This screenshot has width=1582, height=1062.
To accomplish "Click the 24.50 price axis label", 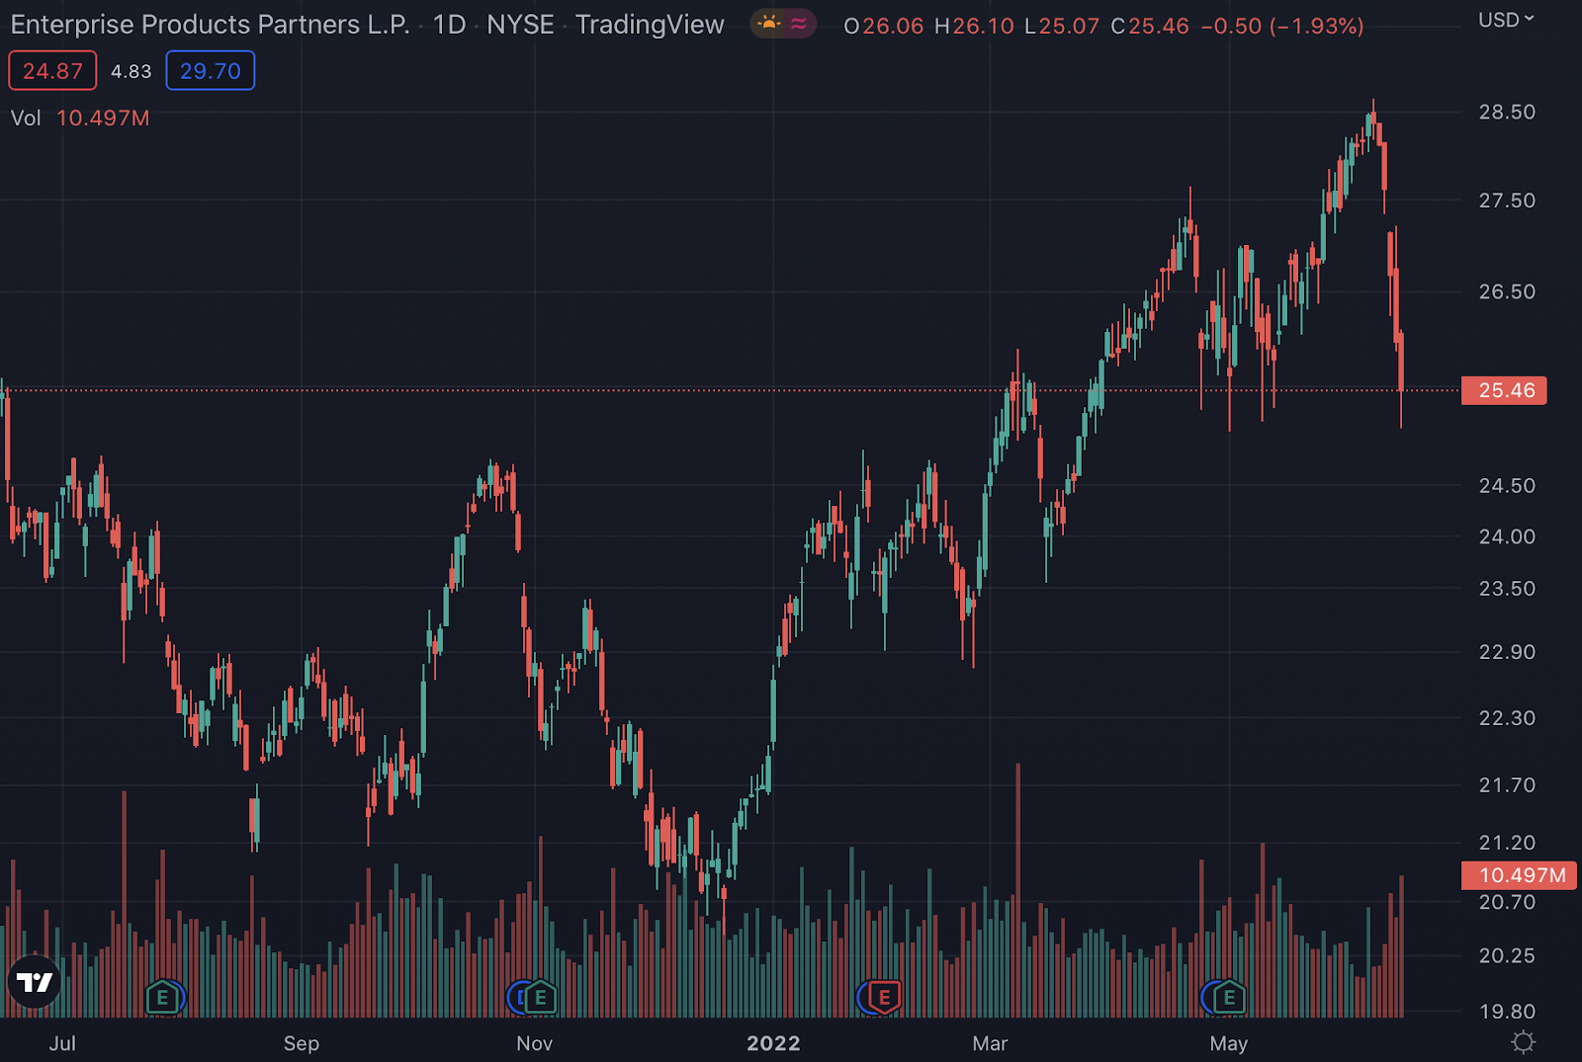I will click(1507, 485).
